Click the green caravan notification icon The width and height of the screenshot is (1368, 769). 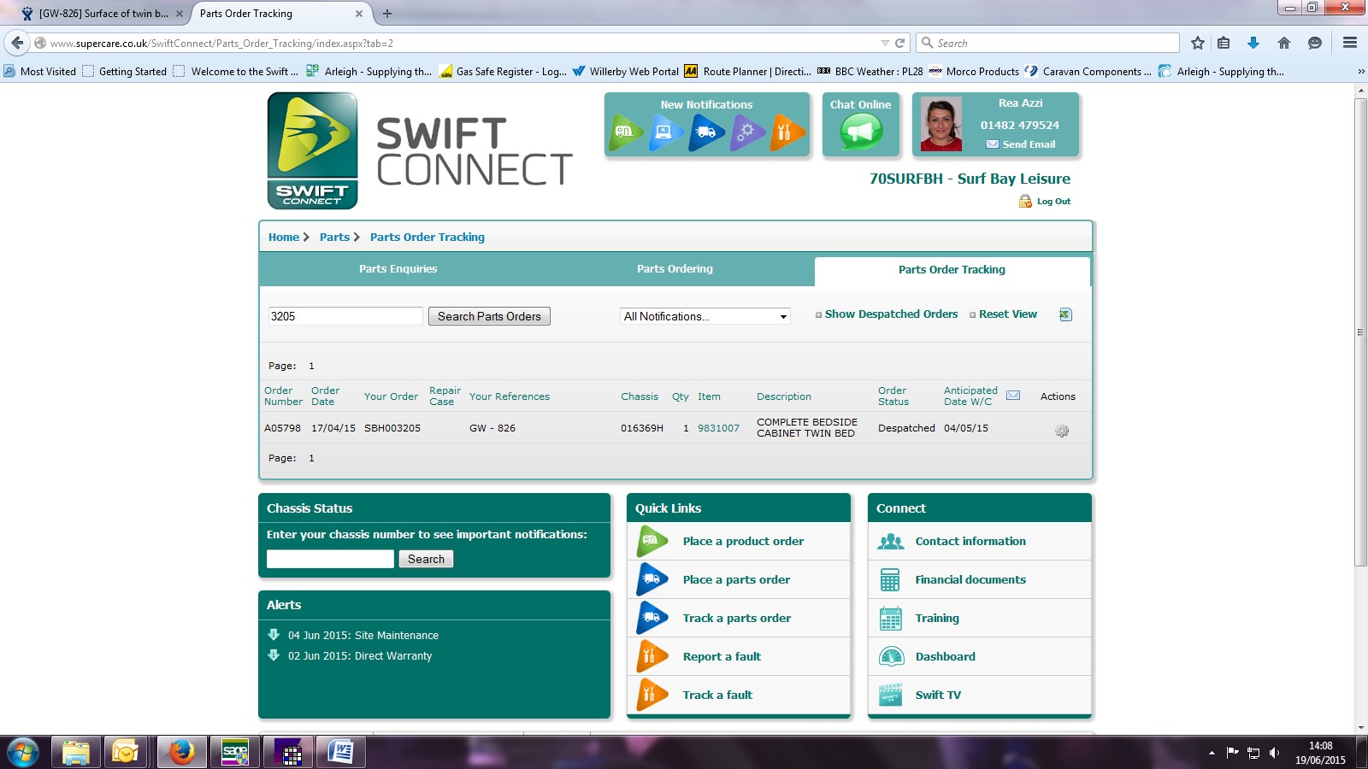click(625, 132)
